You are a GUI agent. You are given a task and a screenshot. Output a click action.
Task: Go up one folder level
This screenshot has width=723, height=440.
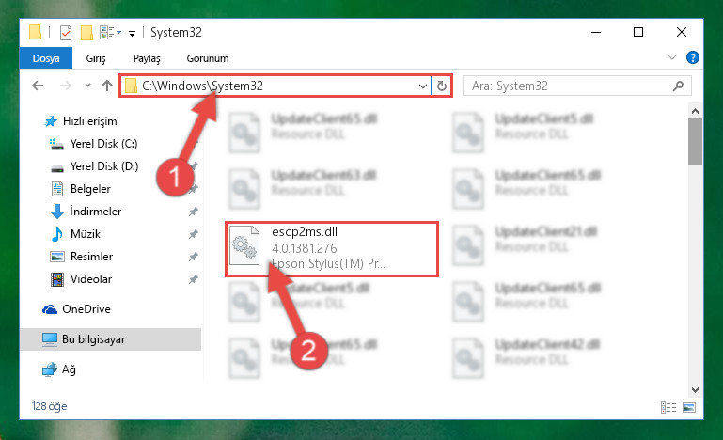[107, 86]
